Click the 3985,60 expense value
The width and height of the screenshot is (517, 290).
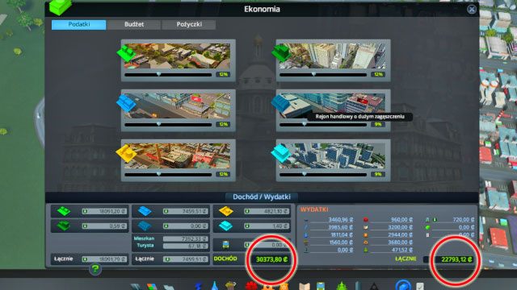(341, 227)
